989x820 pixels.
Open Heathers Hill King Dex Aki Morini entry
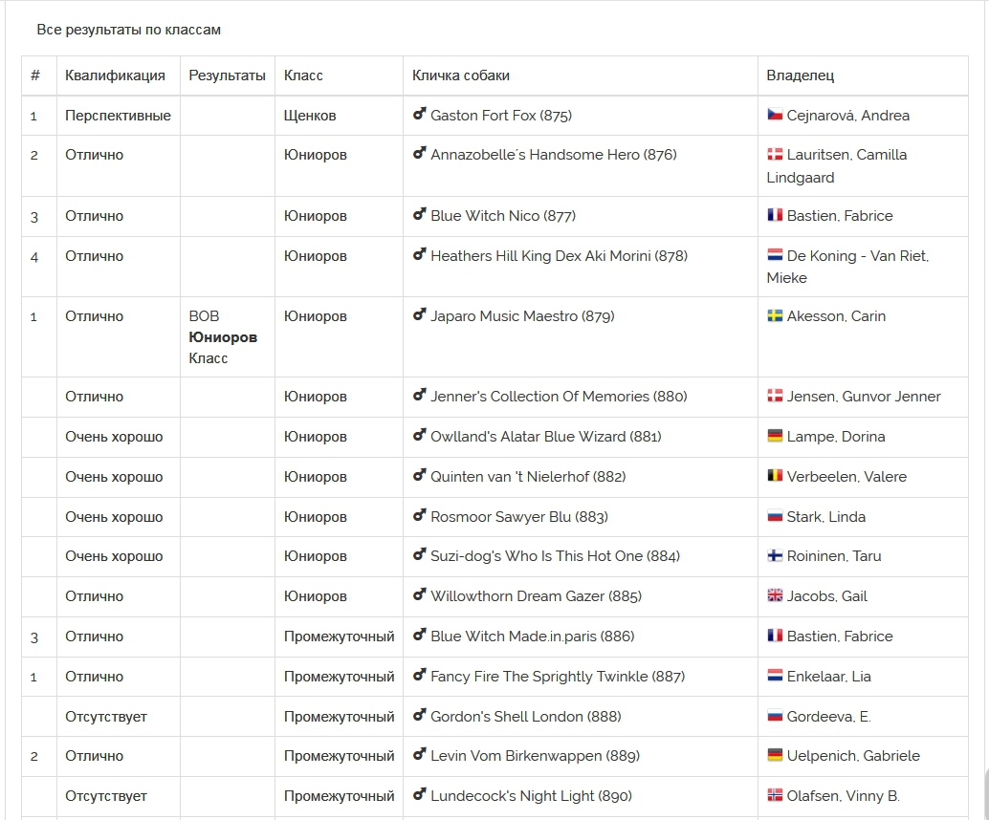[x=559, y=256]
